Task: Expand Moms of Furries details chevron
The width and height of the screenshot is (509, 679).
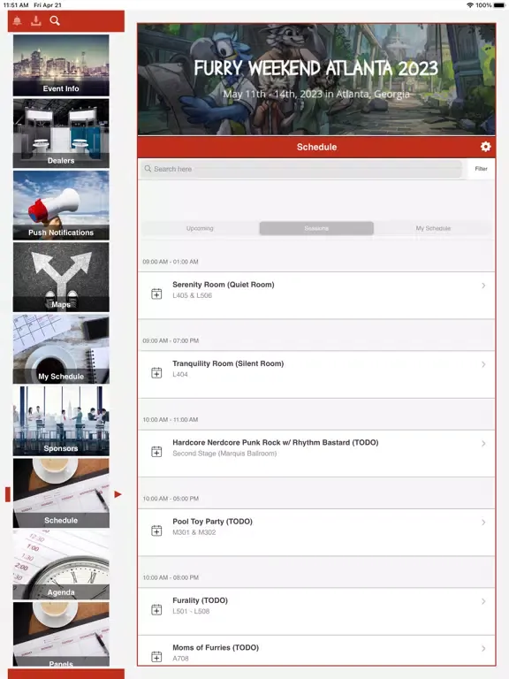Action: tap(483, 648)
